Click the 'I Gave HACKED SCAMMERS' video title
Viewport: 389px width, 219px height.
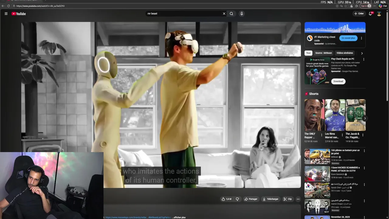[x=345, y=169]
